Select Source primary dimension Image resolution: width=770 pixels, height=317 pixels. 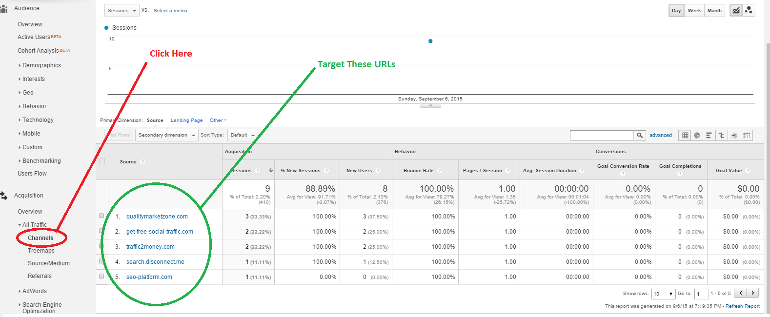tap(155, 120)
